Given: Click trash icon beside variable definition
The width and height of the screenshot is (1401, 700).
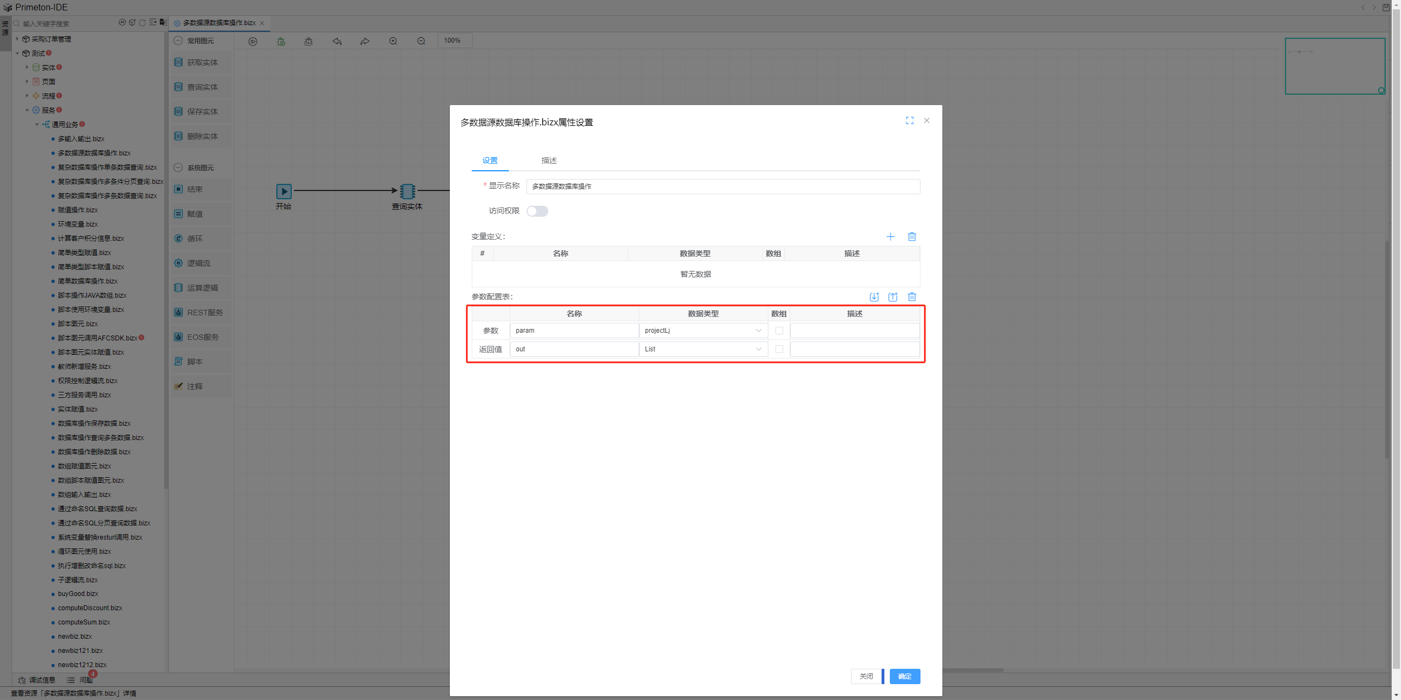Looking at the screenshot, I should [912, 236].
